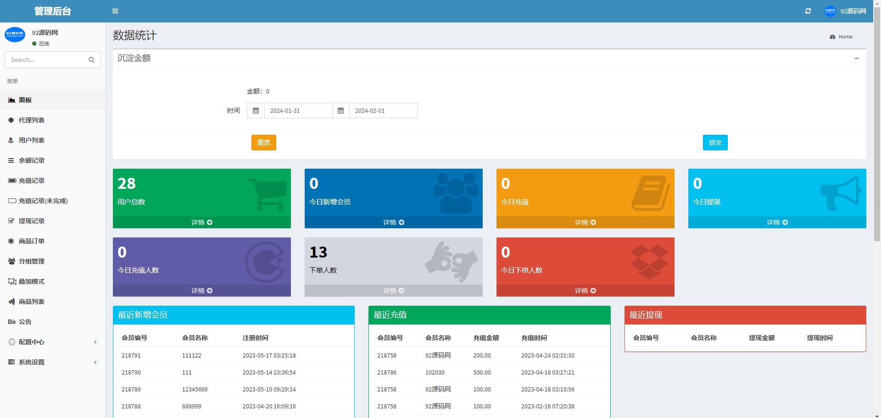Open 叠加模式 in the sidebar menu
The image size is (881, 418).
pyautogui.click(x=53, y=281)
